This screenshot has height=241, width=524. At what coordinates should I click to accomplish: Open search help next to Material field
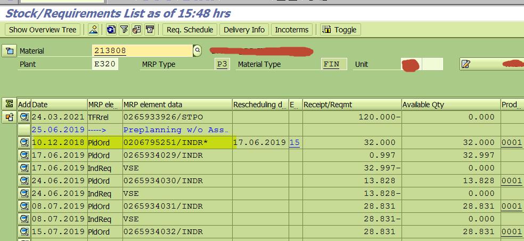pyautogui.click(x=198, y=50)
